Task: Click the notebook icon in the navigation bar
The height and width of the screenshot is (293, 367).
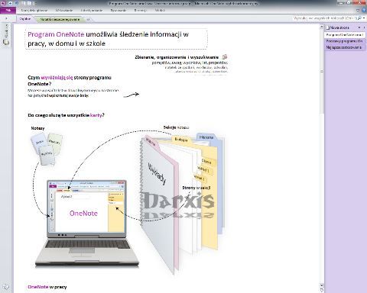Action: (x=5, y=42)
